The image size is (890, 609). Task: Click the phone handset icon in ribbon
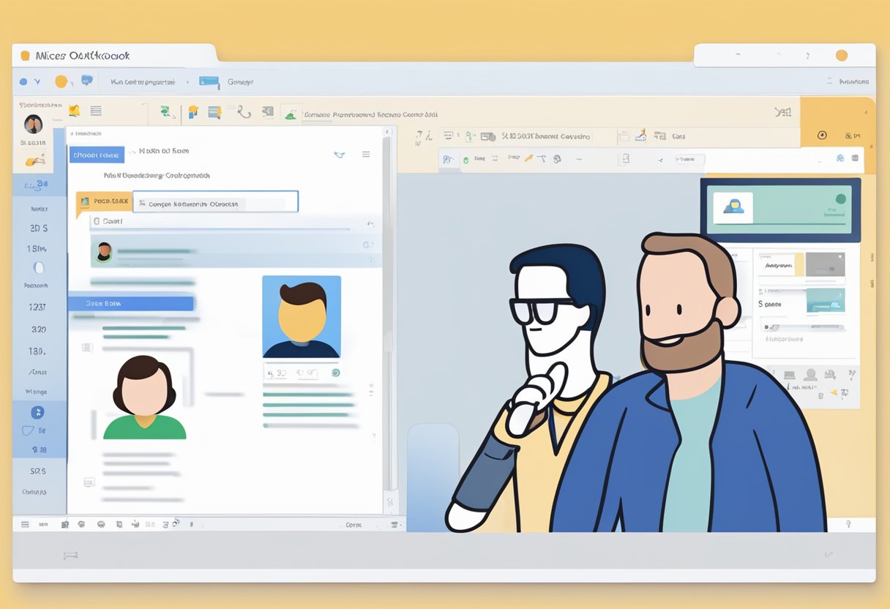pyautogui.click(x=243, y=112)
